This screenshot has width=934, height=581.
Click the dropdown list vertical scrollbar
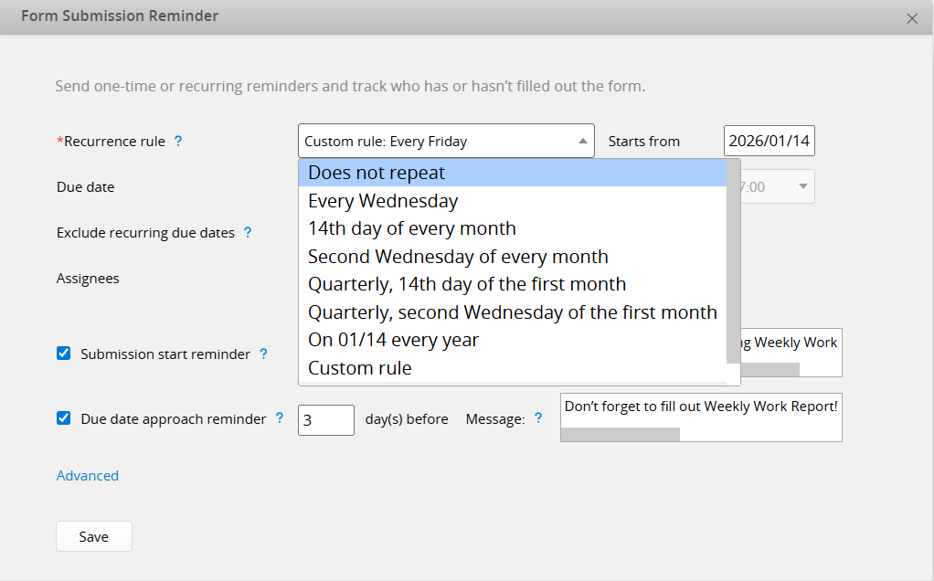click(x=733, y=265)
